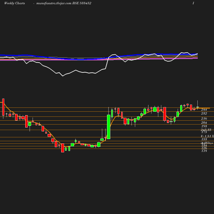Click the 216 price axis label

point(204,119)
